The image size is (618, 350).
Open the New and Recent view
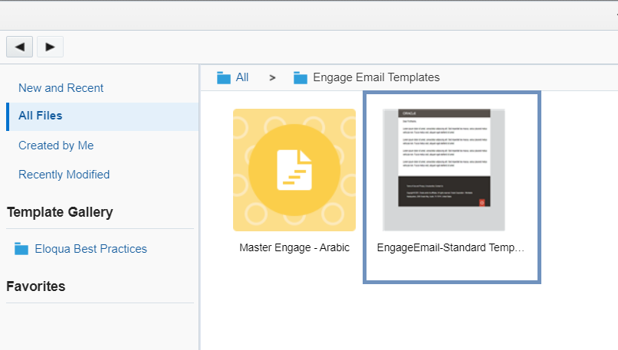pyautogui.click(x=61, y=88)
